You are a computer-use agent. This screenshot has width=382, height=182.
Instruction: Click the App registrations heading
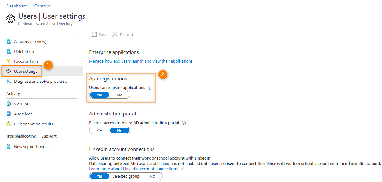tap(108, 79)
